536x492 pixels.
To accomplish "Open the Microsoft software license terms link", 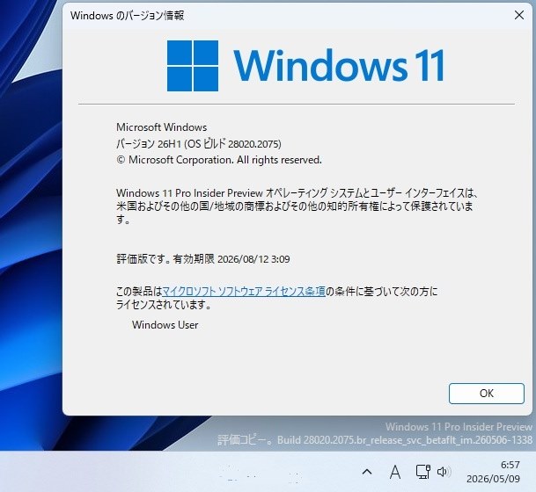I will 244,291.
